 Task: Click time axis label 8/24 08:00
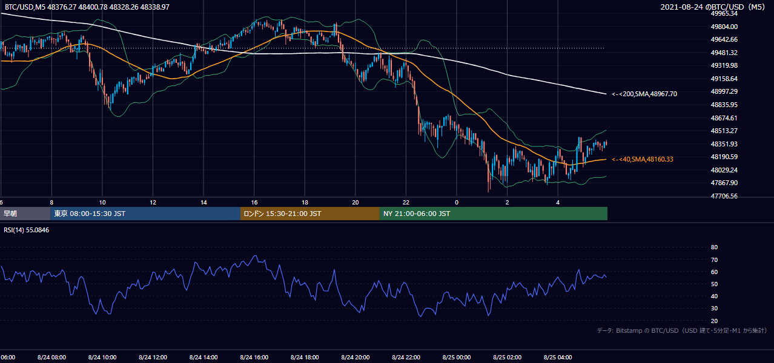point(51,358)
